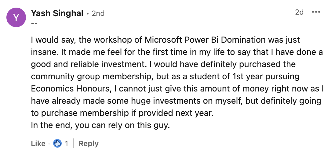
Task: Click the purple Y profile avatar
Action: click(16, 18)
